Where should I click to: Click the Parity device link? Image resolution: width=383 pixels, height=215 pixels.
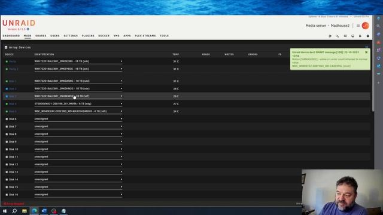coord(13,62)
